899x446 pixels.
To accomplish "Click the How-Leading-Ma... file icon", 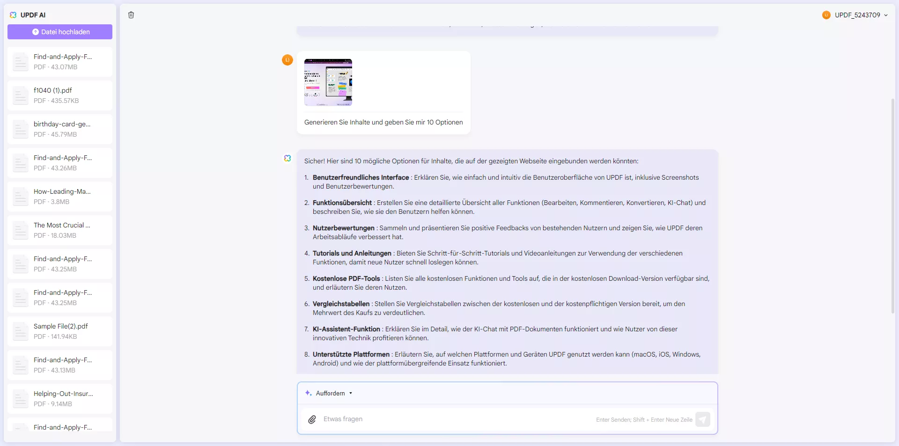I will pos(21,197).
